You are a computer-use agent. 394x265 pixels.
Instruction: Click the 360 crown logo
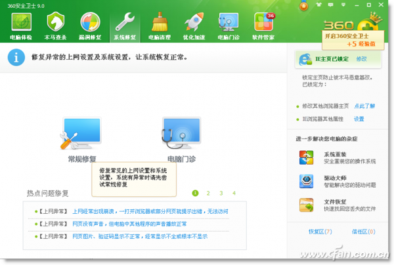point(353,23)
